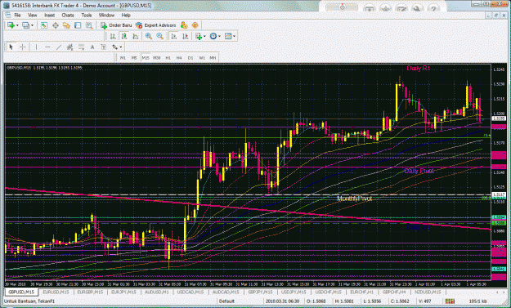The image size is (511, 308).
Task: Toggle the Market Watch panel
Action: [44, 25]
